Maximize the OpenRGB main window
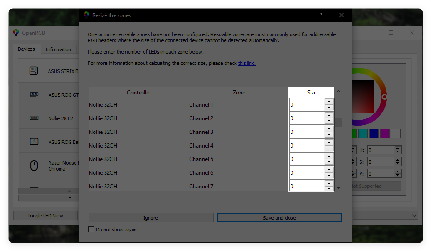 point(391,33)
